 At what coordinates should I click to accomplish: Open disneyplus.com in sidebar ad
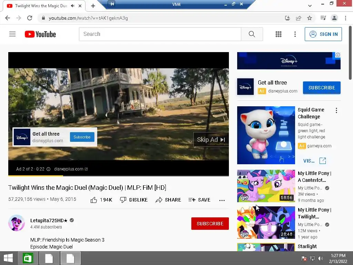(283, 91)
